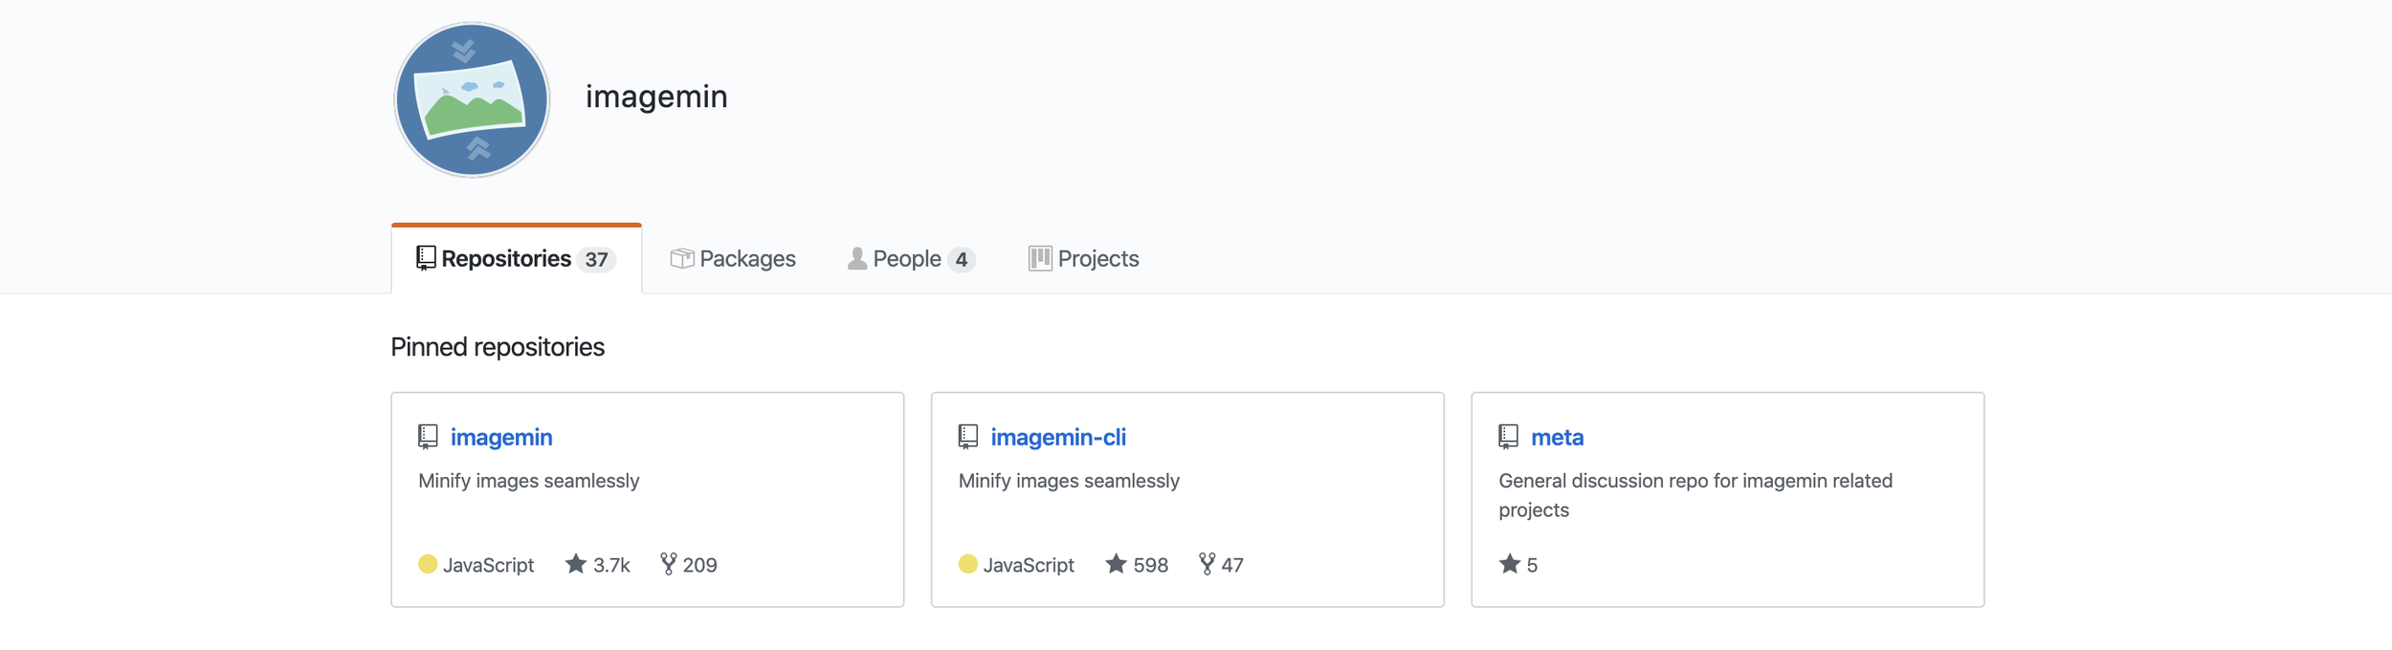Open the meta repository link
This screenshot has width=2392, height=650.
tap(1557, 437)
